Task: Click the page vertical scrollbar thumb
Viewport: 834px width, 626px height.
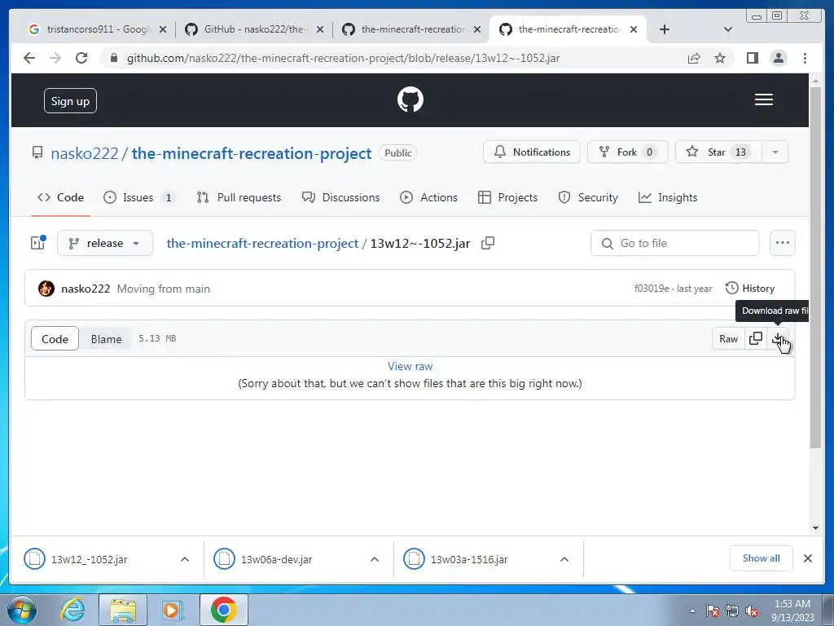Action: 814,267
